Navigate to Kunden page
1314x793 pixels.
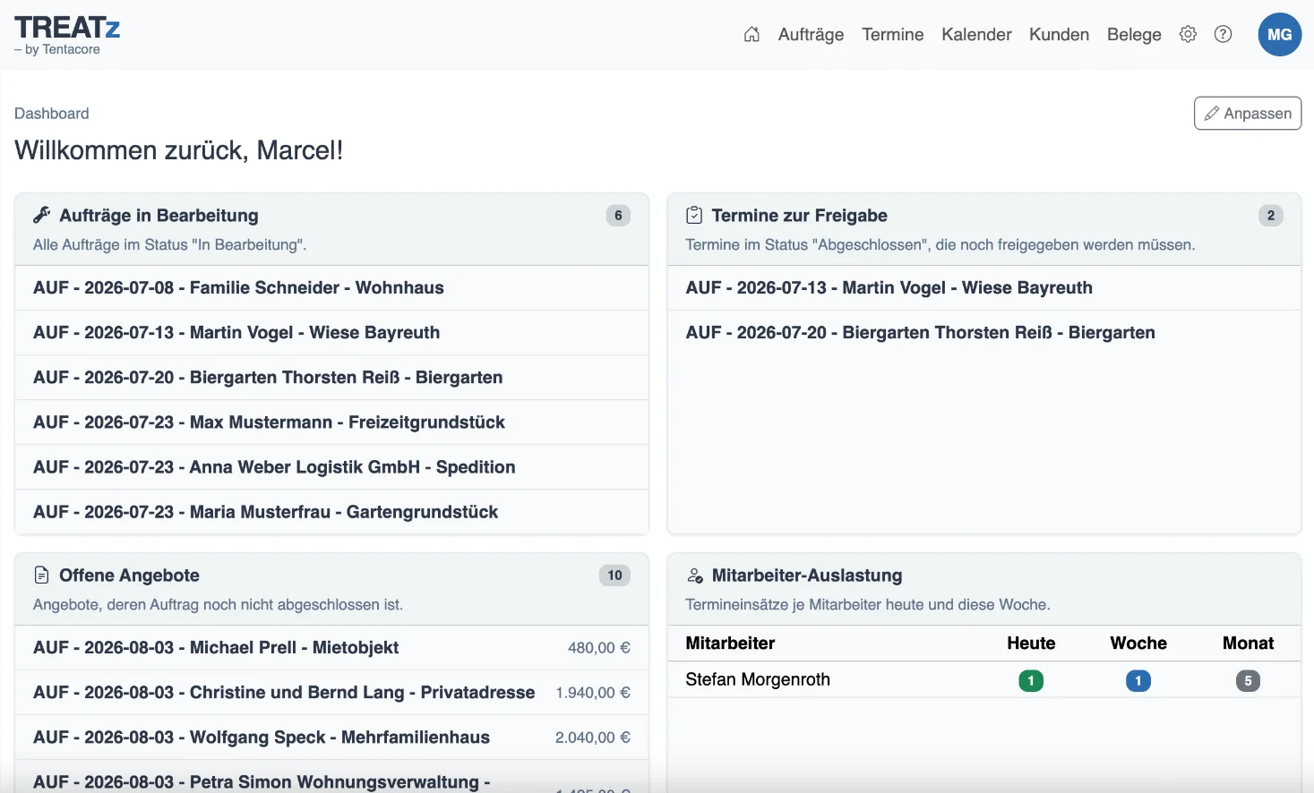pos(1059,34)
